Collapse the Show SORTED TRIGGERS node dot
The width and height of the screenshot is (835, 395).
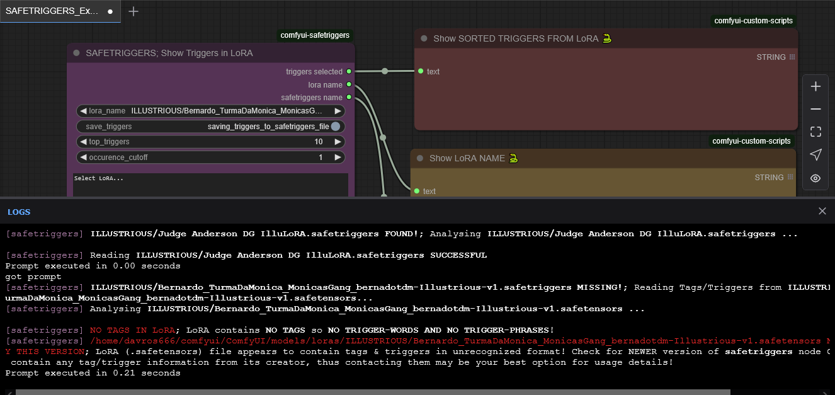[424, 38]
